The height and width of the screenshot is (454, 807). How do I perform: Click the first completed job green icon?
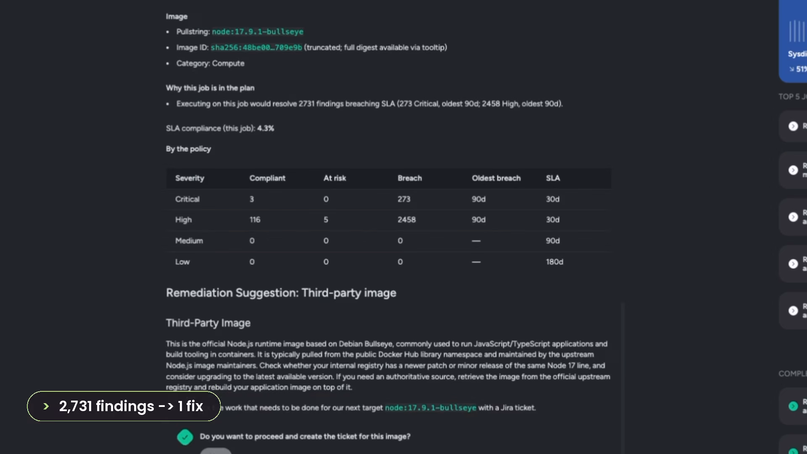(x=793, y=406)
